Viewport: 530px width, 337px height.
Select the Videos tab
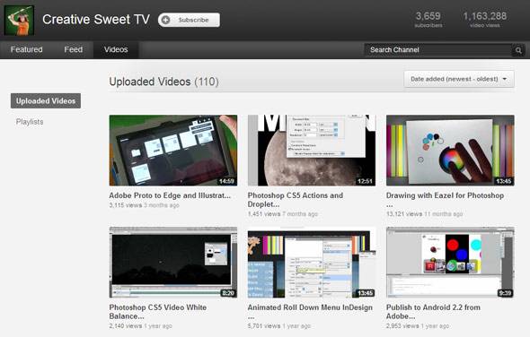(x=116, y=49)
